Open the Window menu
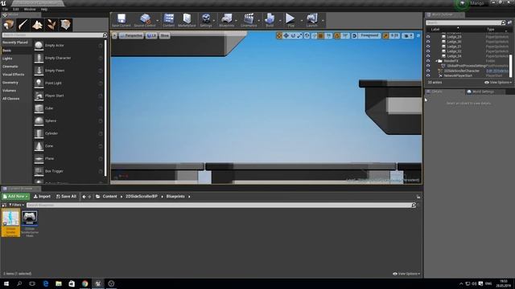Screen dimensions: 515x289 (30, 9)
